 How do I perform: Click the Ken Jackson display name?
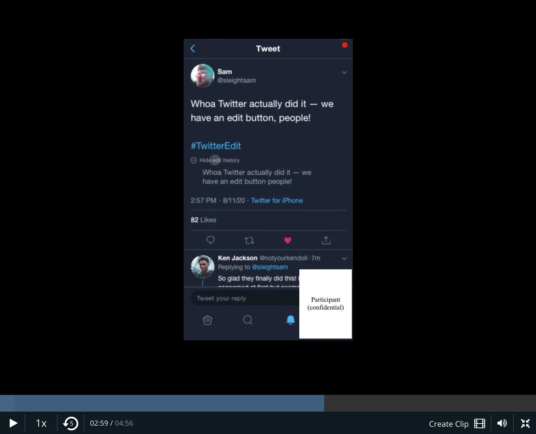[x=238, y=258]
